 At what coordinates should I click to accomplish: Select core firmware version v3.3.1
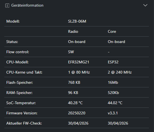[113, 113]
